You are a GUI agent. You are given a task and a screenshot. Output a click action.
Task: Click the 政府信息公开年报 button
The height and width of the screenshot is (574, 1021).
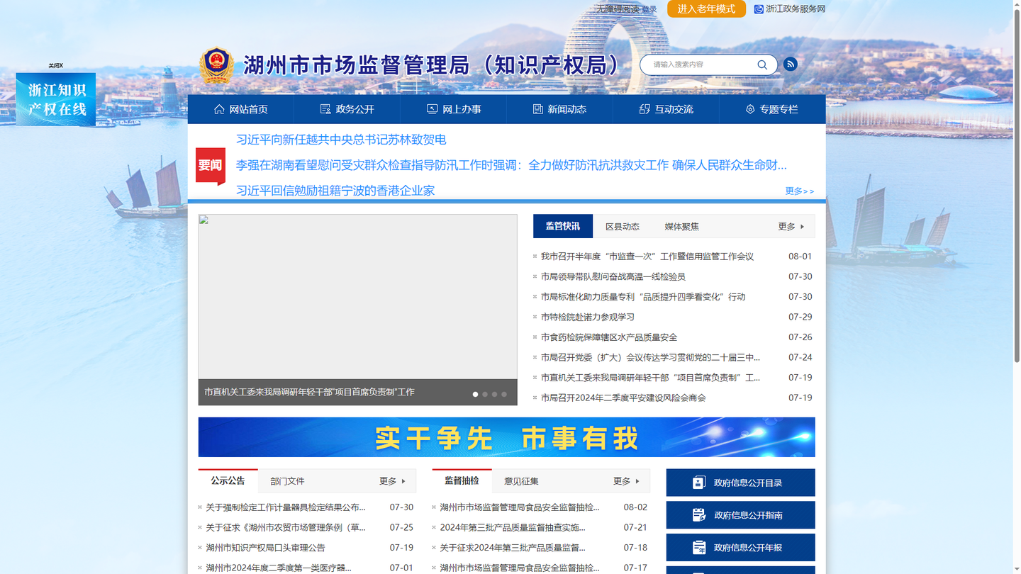pyautogui.click(x=740, y=548)
